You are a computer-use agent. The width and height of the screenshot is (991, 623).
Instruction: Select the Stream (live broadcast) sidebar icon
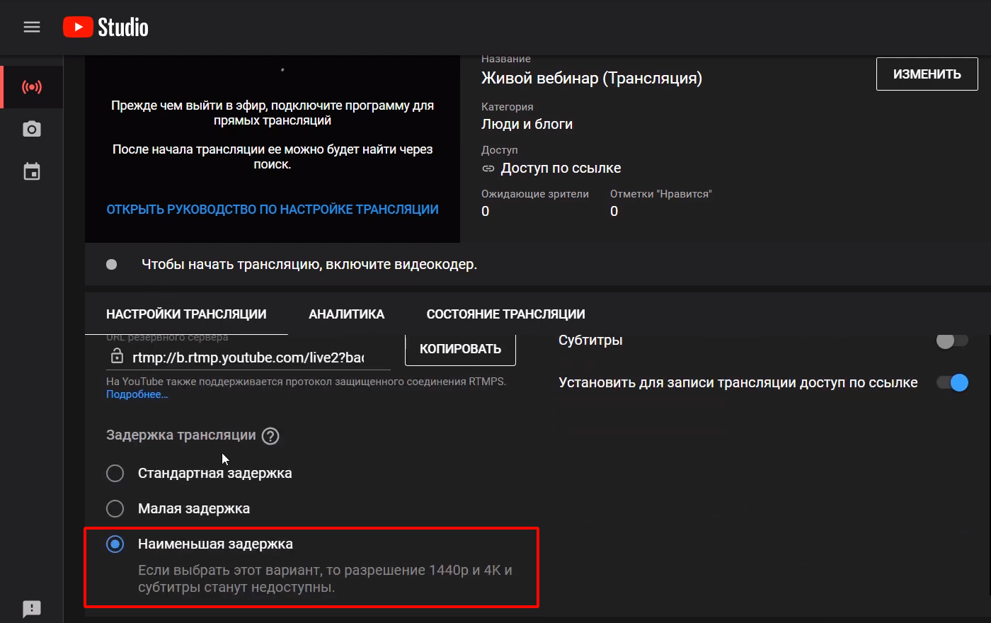tap(32, 87)
